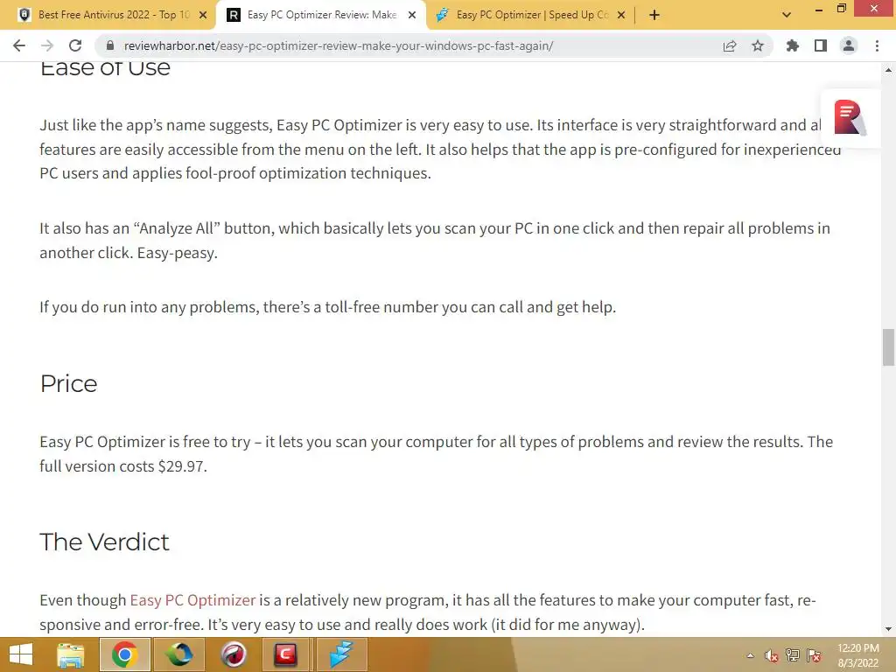Image resolution: width=896 pixels, height=672 pixels.
Task: Click the Price heading
Action: 68,383
